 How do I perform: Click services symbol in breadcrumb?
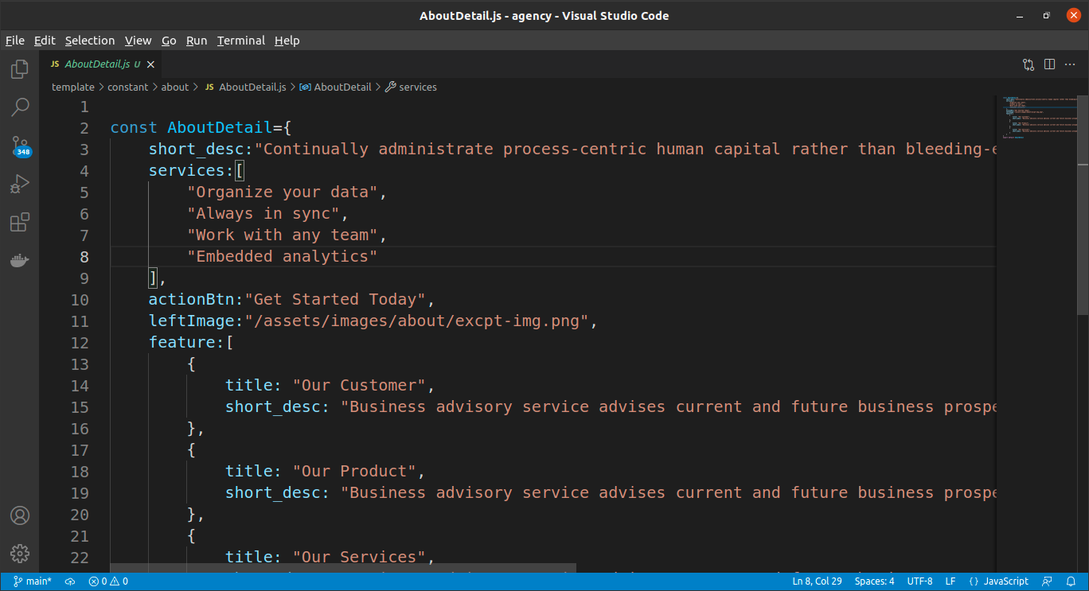pyautogui.click(x=411, y=87)
